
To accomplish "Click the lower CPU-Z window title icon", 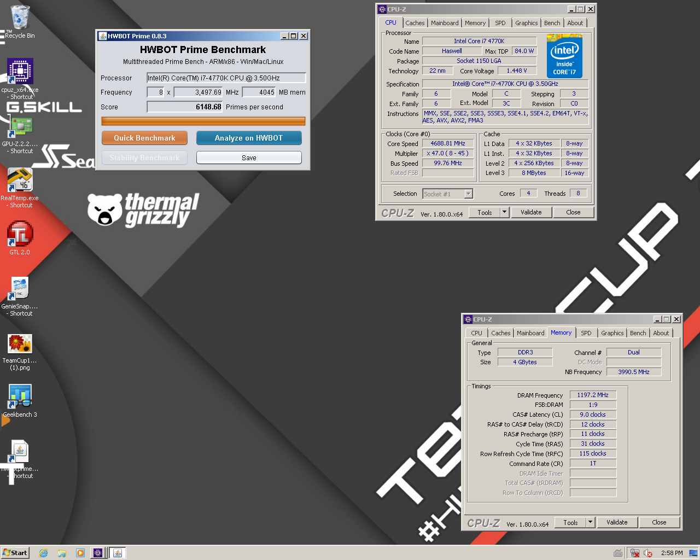I will 468,319.
